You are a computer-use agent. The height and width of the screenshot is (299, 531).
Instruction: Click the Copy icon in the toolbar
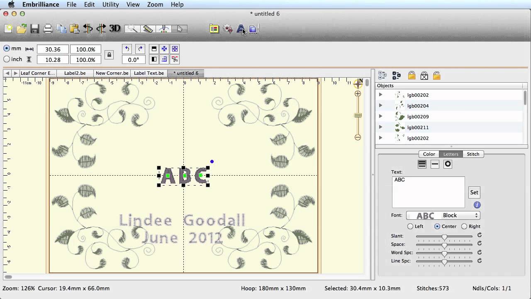(61, 29)
